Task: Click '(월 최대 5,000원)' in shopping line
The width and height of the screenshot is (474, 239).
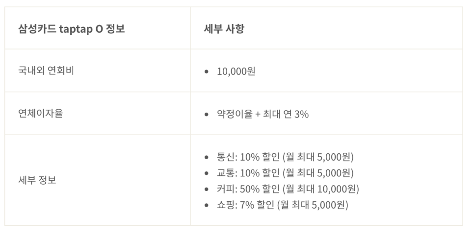Action: pyautogui.click(x=313, y=205)
